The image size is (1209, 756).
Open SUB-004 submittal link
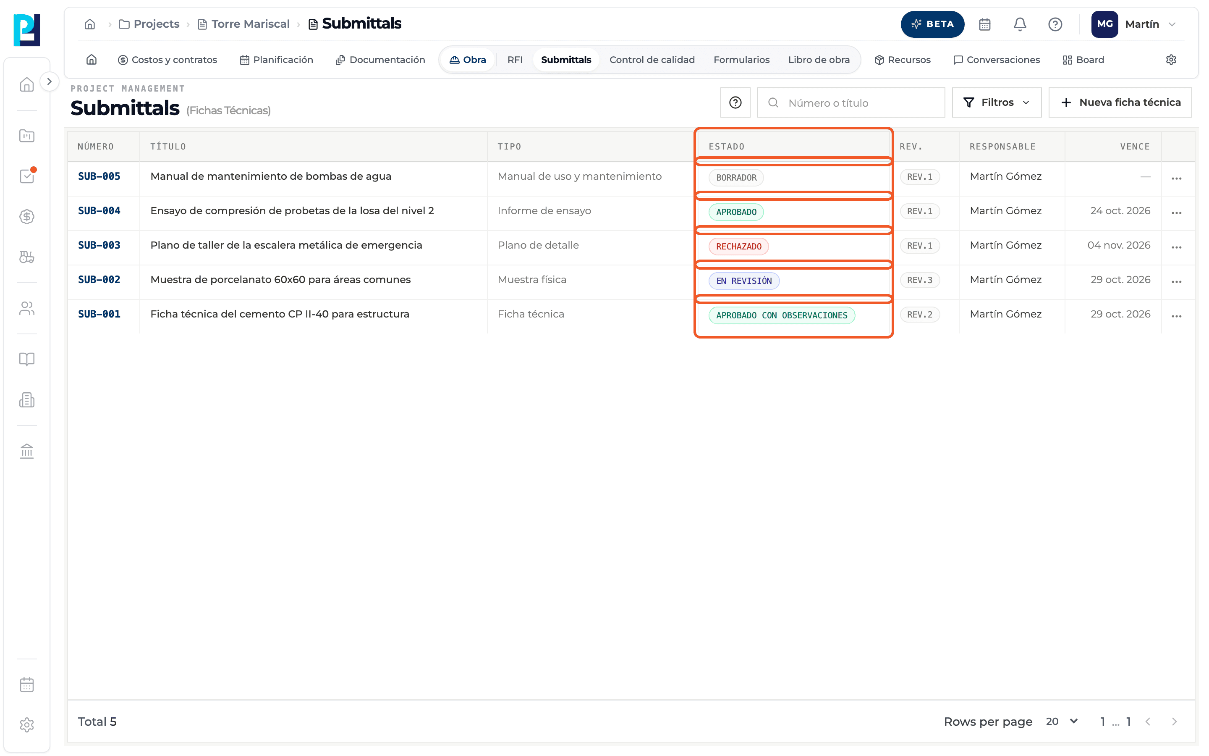tap(99, 211)
